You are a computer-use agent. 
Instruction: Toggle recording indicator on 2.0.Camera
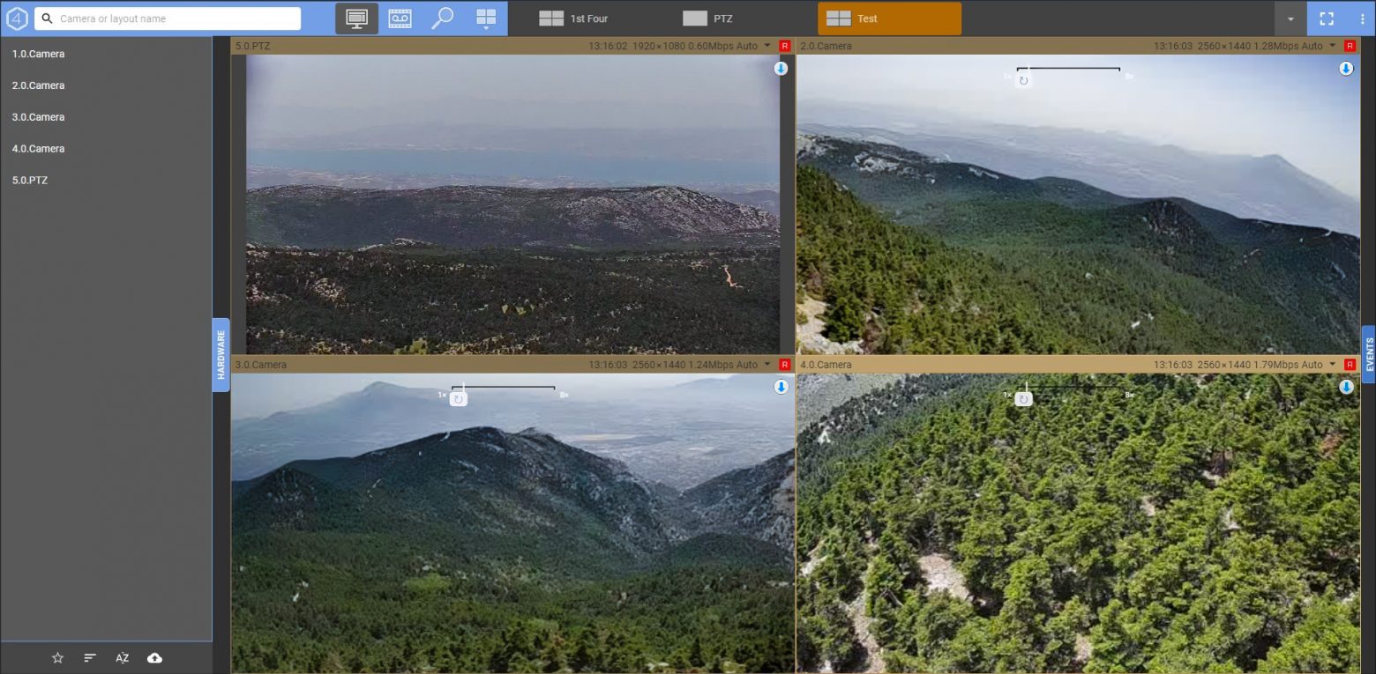point(1350,46)
